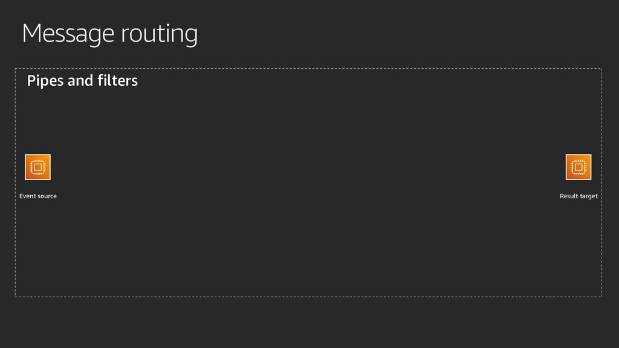Viewport: 619px width, 348px height.
Task: Select the dashed box's bottom border line
Action: point(308,297)
